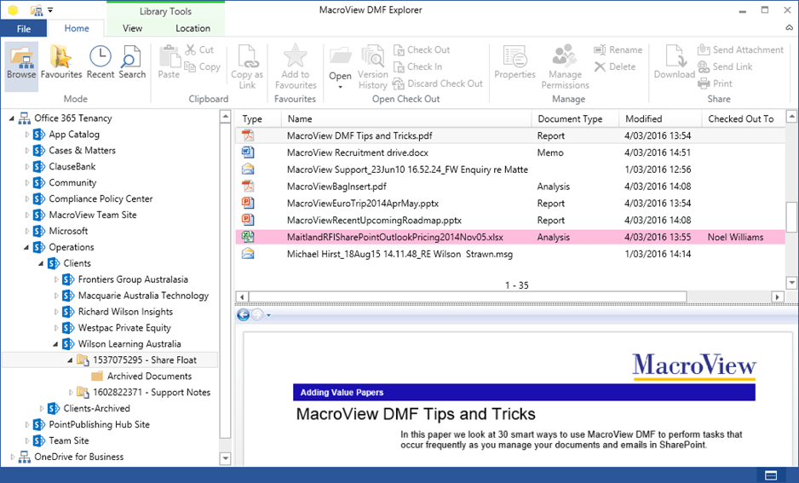Click the Open folder icon
Image resolution: width=799 pixels, height=483 pixels.
(x=341, y=57)
